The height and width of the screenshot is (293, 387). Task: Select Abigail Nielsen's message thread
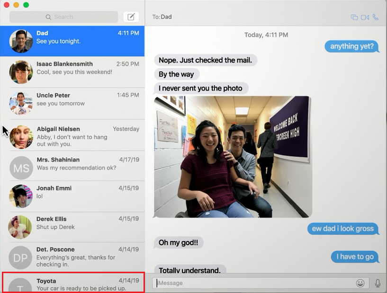point(72,136)
